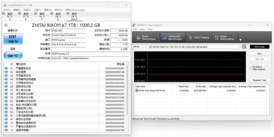
Task: Click status dot for attribute 0C 通电时间
Action: pos(6,109)
